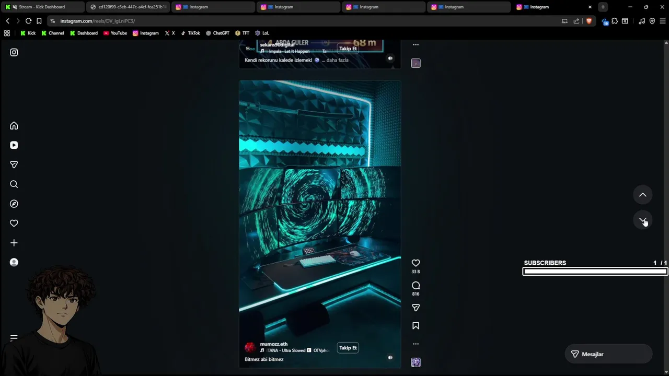Screen dimensions: 669x376
Task: Switch to the cd120f99 tab
Action: click(128, 7)
